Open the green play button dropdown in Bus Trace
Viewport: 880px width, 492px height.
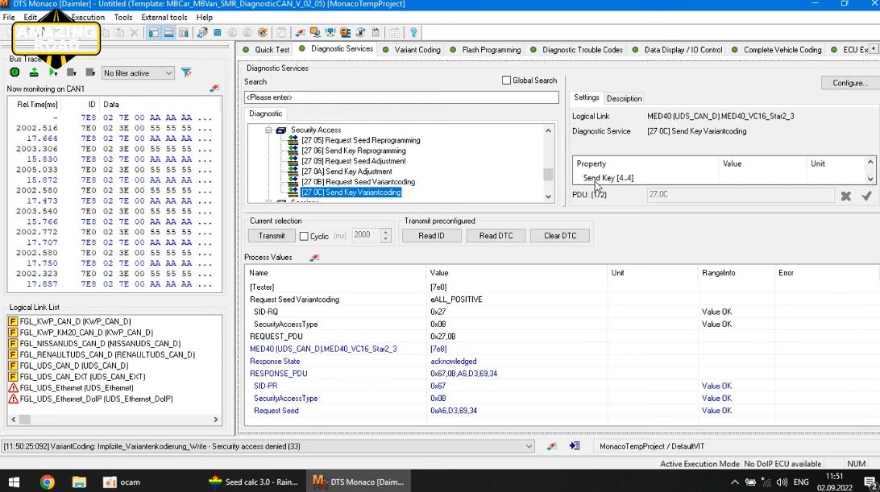click(x=53, y=72)
